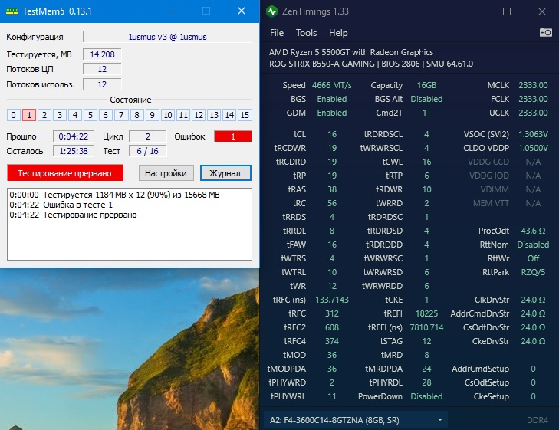Viewport: 559px width, 430px height.
Task: Click the Настройки button in TestMem5
Action: pos(166,173)
